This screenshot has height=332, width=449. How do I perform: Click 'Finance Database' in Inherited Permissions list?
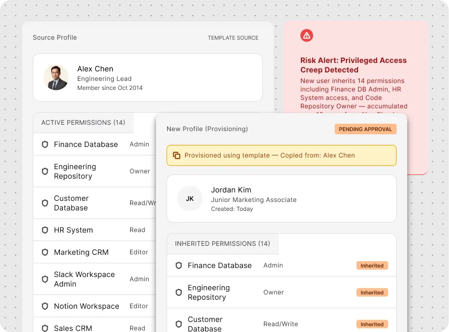pyautogui.click(x=219, y=265)
